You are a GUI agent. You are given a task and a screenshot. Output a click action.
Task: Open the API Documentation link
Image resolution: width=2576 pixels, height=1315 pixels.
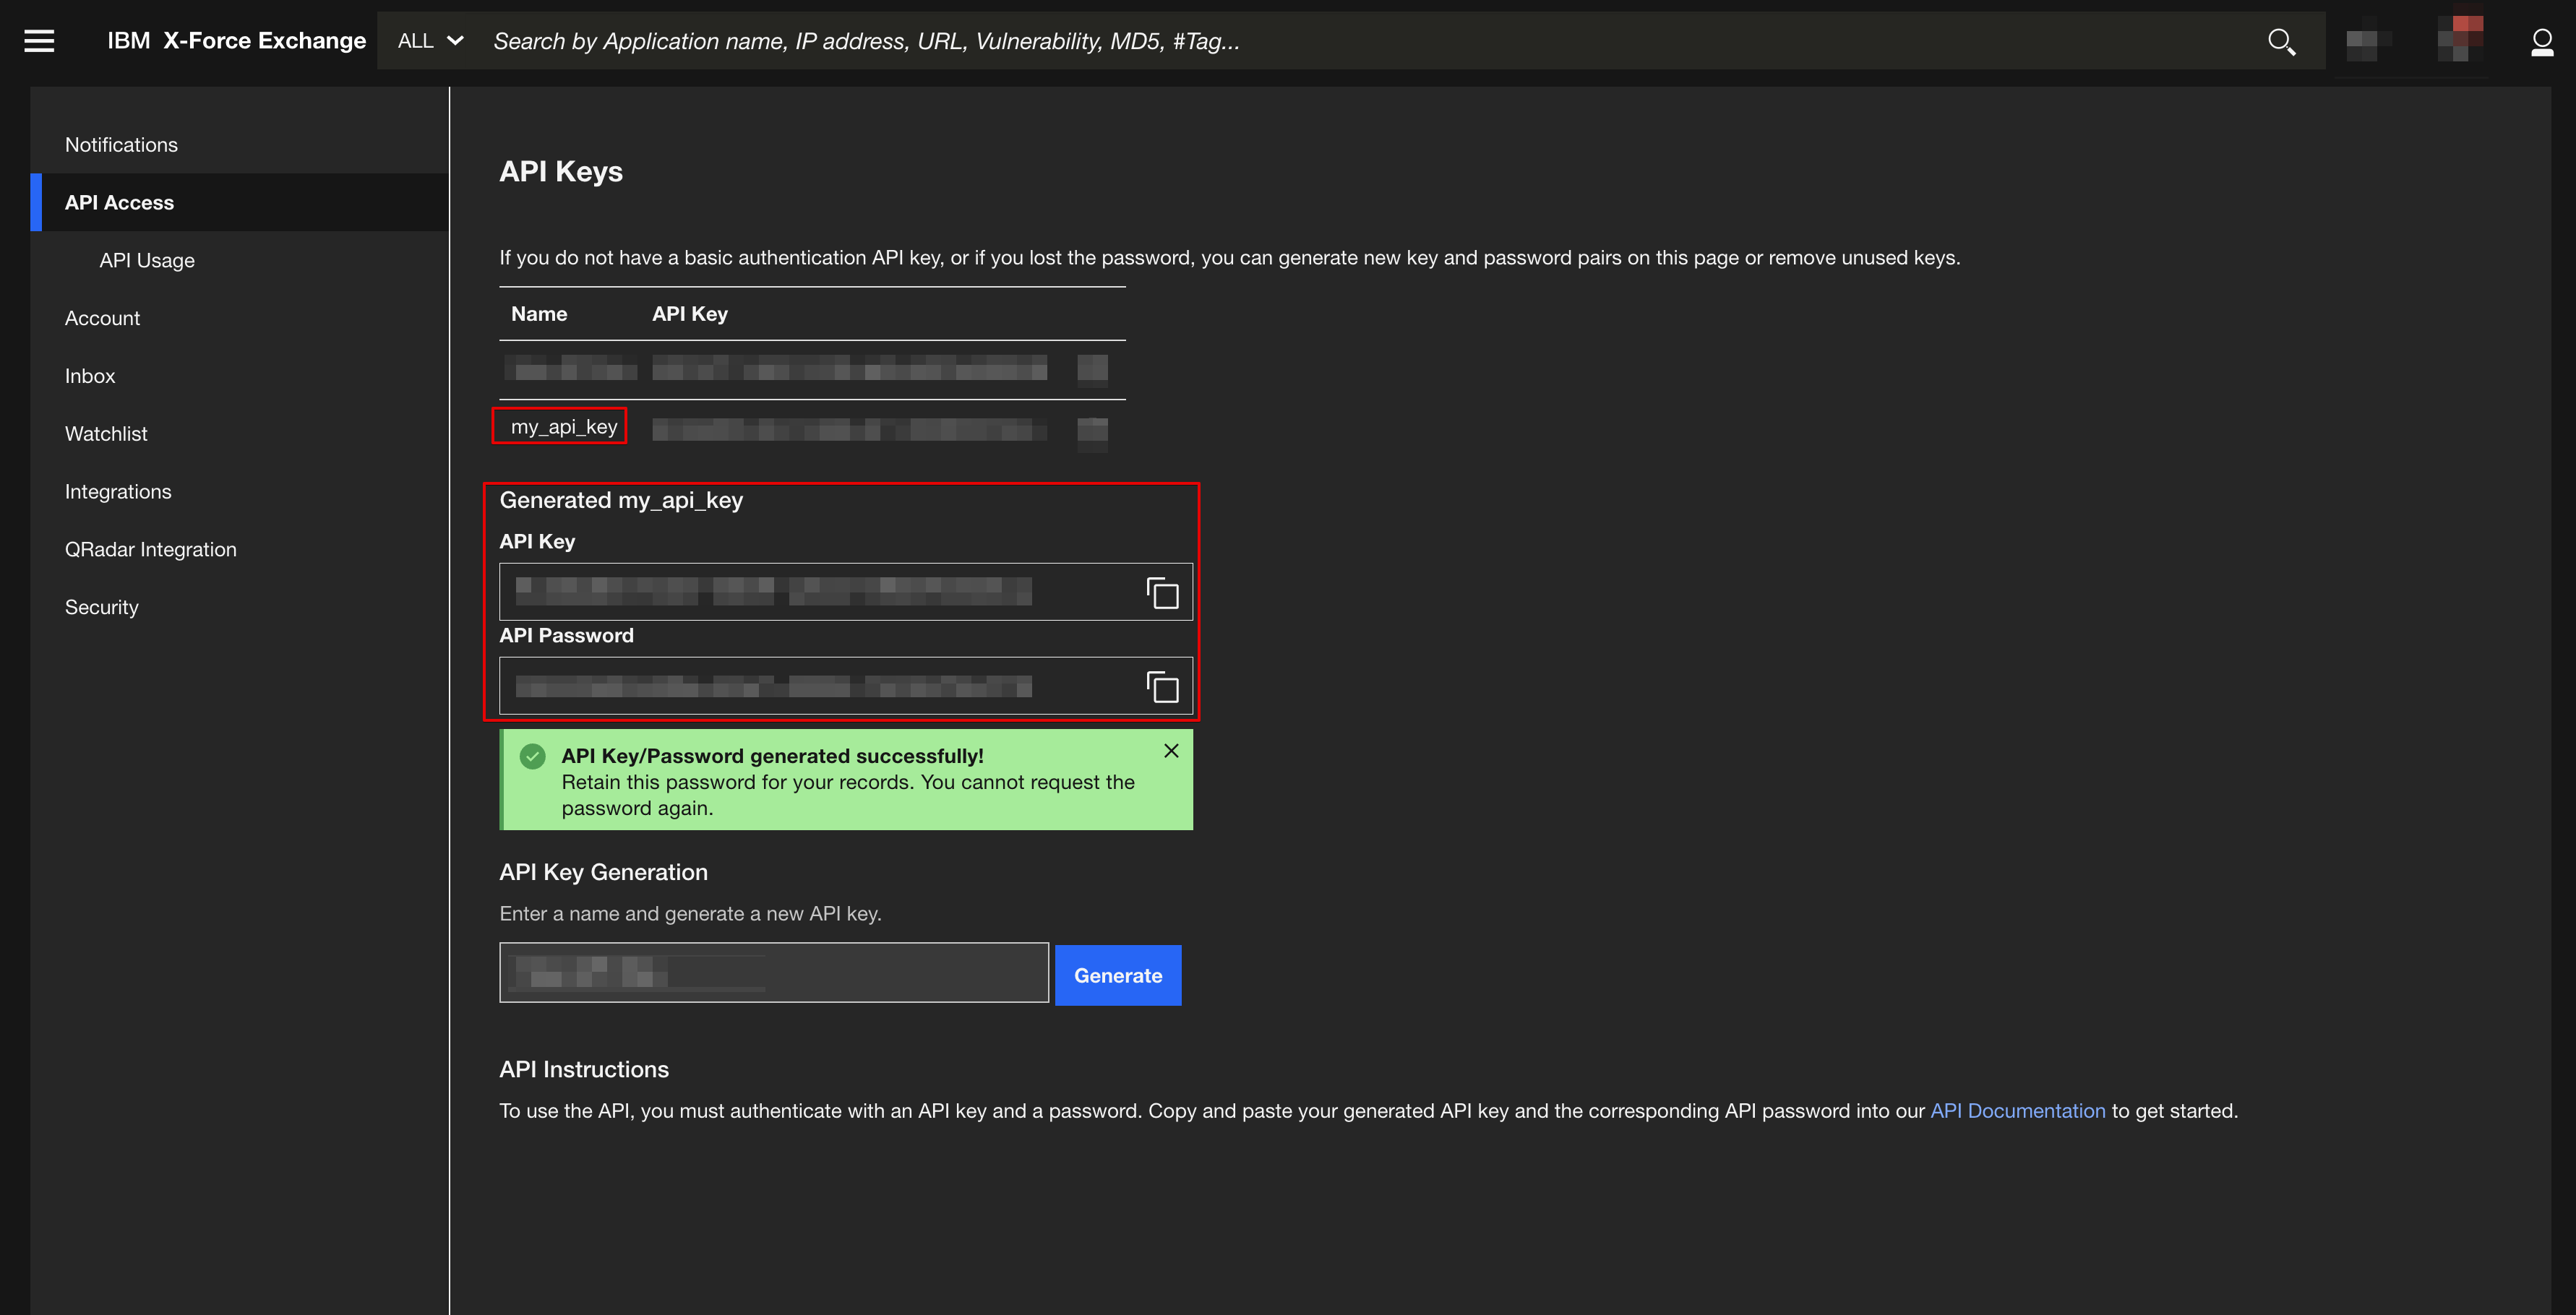(2017, 1111)
